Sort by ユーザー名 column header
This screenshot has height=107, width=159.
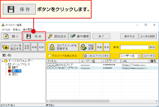[x=91, y=61]
